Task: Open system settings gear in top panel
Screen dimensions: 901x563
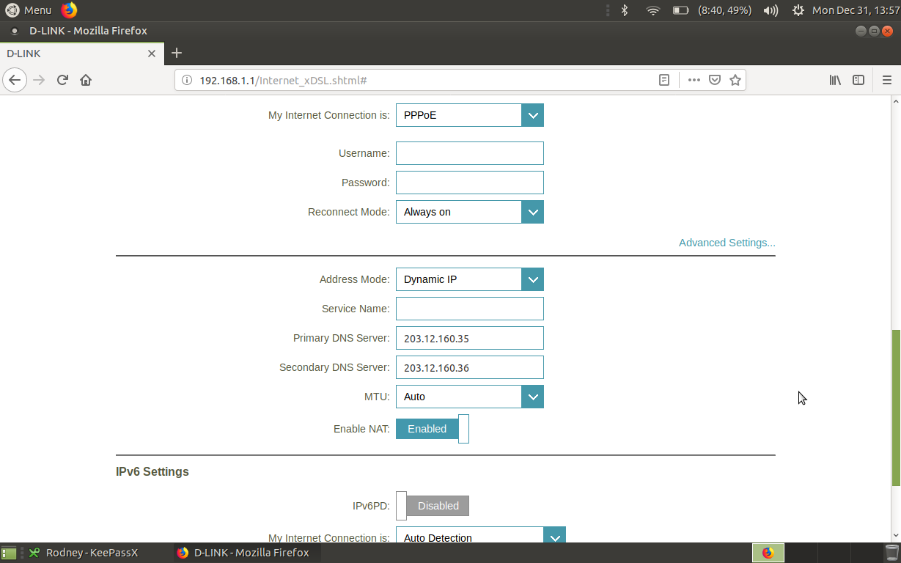Action: pyautogui.click(x=798, y=10)
